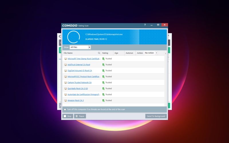Viewport: 229px width, 143px height.
Task: Enable turn off computer after scan checkbox
Action: (65, 110)
